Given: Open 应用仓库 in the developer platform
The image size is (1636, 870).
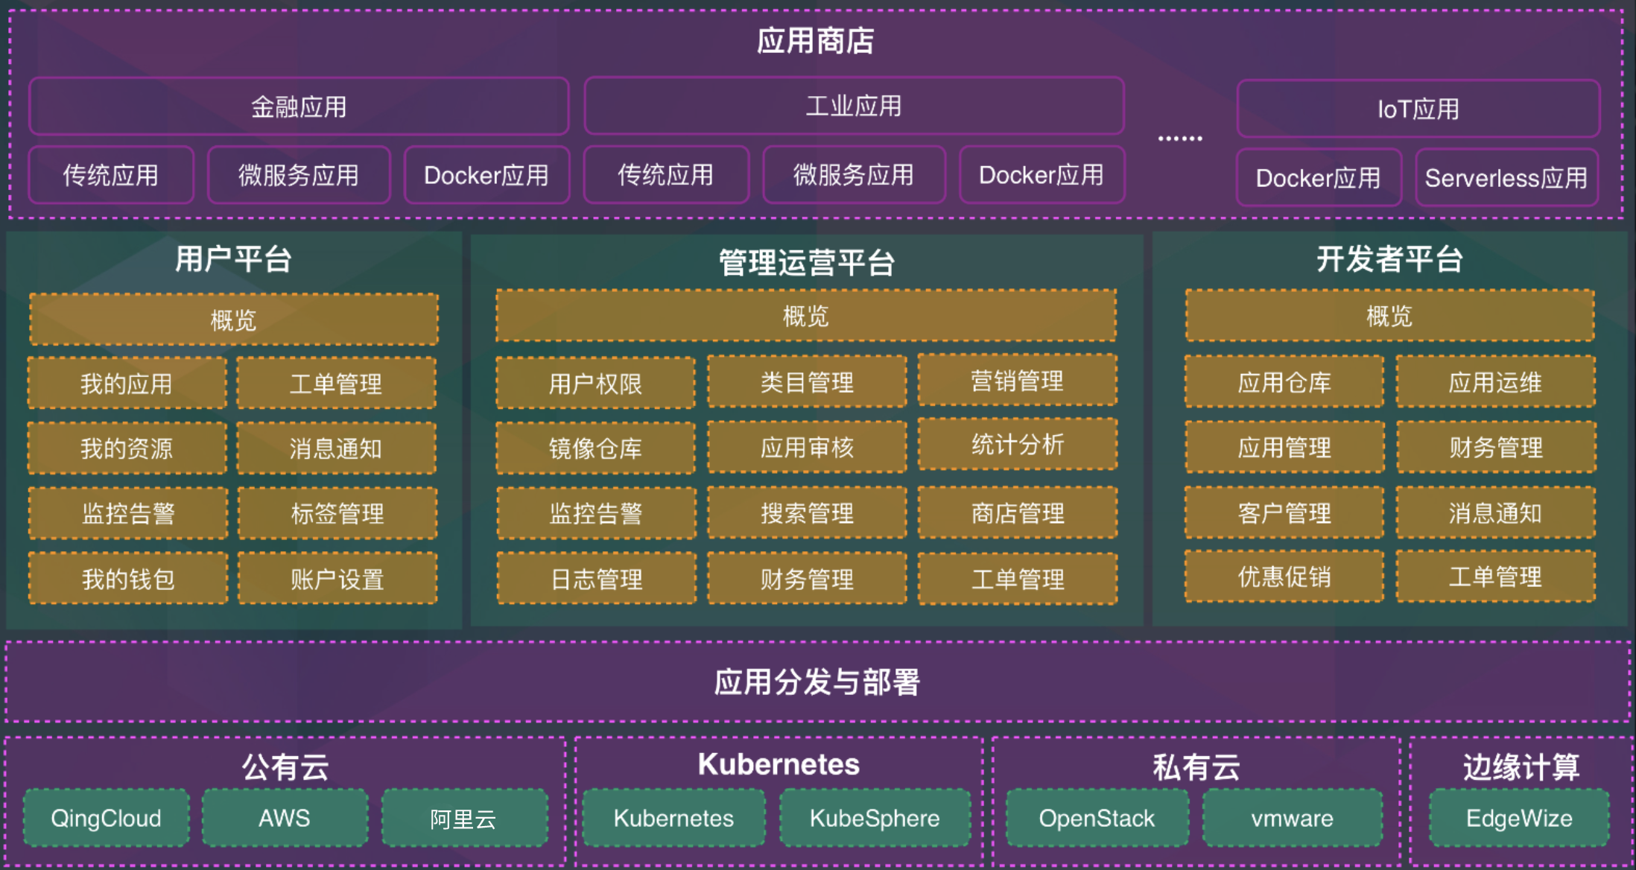Looking at the screenshot, I should [1284, 382].
